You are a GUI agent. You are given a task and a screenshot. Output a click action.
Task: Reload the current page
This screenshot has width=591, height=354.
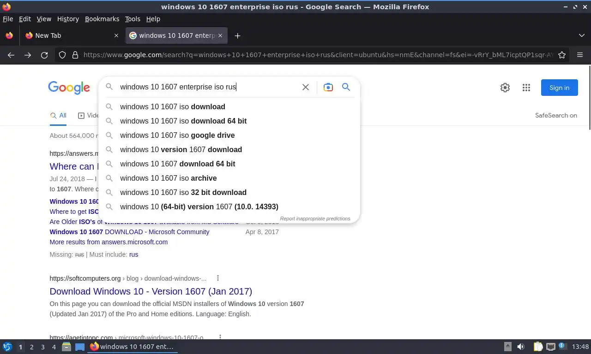[44, 55]
